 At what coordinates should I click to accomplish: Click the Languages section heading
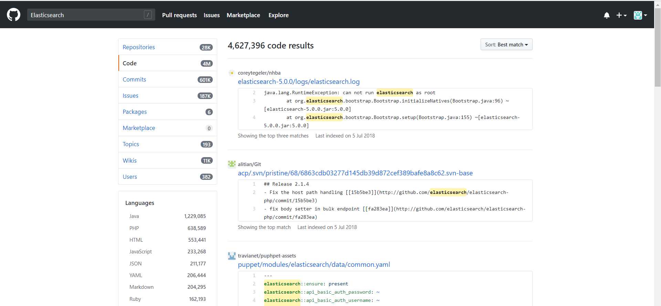(x=140, y=203)
